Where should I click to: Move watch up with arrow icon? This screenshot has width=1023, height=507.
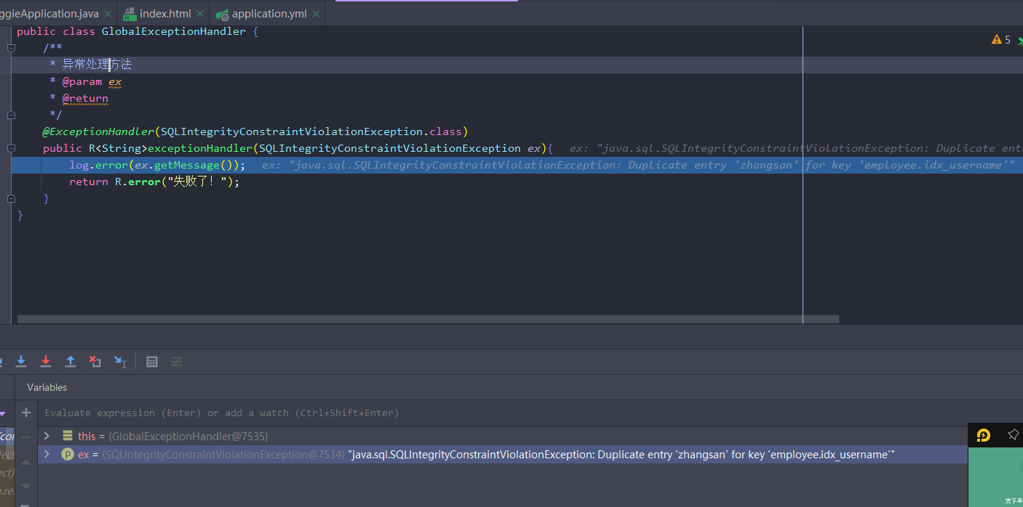click(26, 462)
